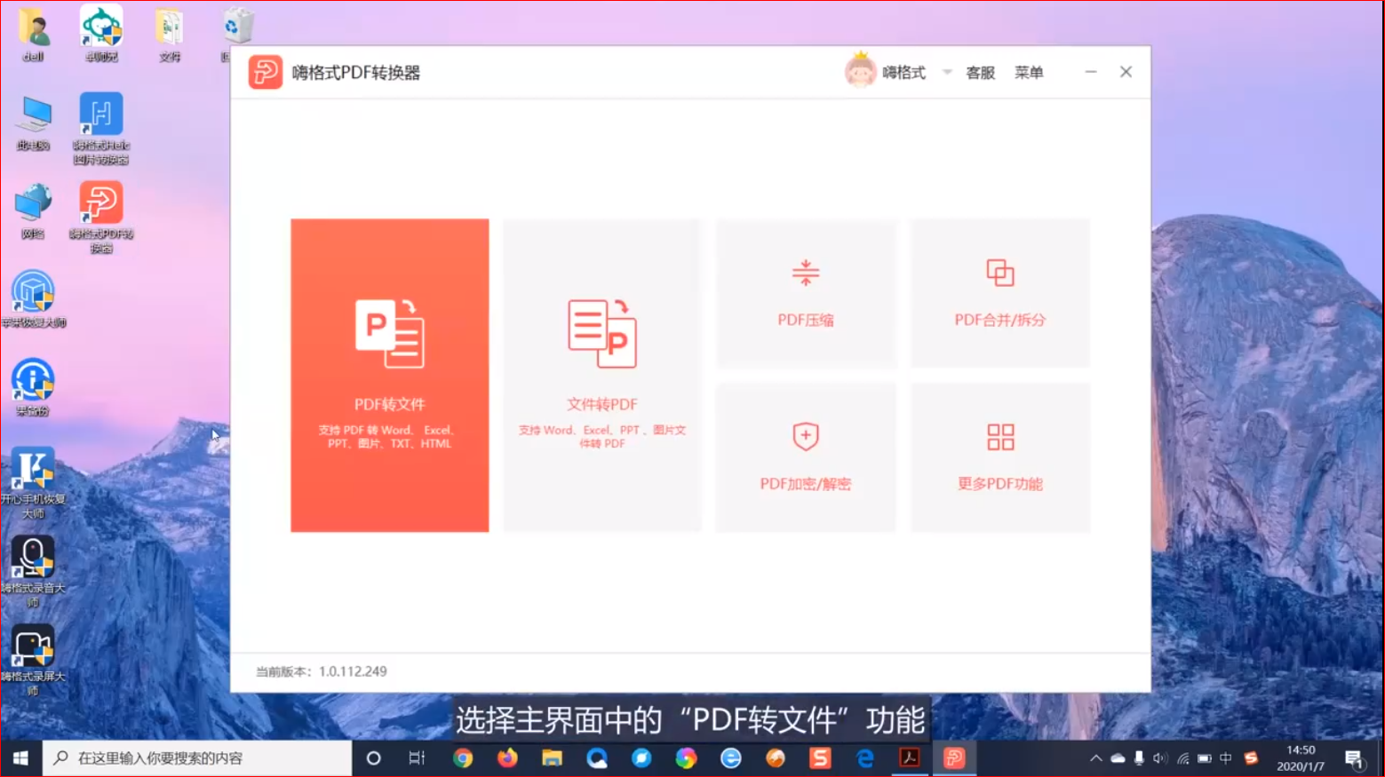
Task: Open File Explorer from the taskbar
Action: 552,757
